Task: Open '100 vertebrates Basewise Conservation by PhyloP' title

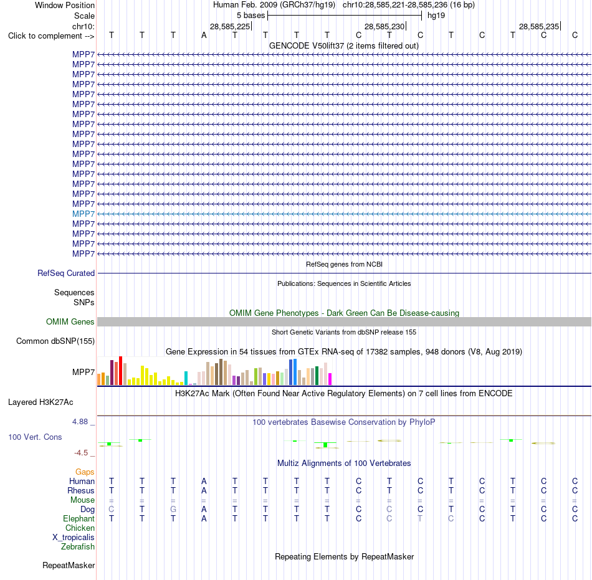Action: tap(344, 422)
